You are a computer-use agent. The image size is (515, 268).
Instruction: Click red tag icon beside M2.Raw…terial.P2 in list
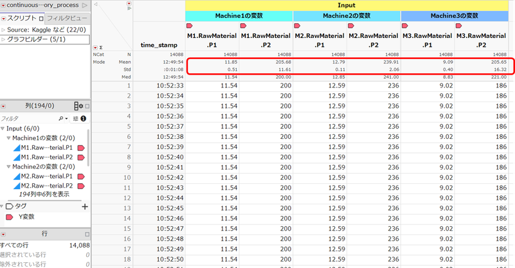click(x=81, y=186)
